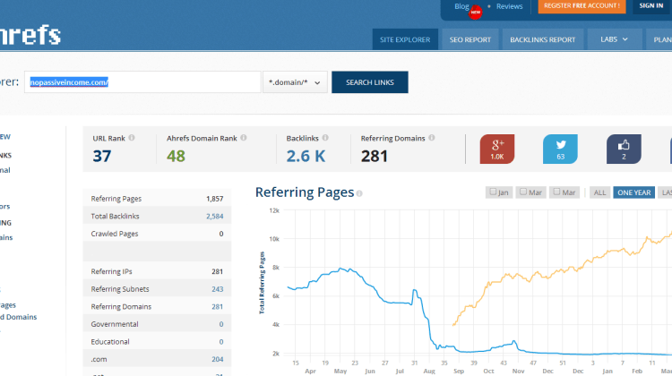Click REGISTER FREE ACCOUNT button

click(x=582, y=6)
